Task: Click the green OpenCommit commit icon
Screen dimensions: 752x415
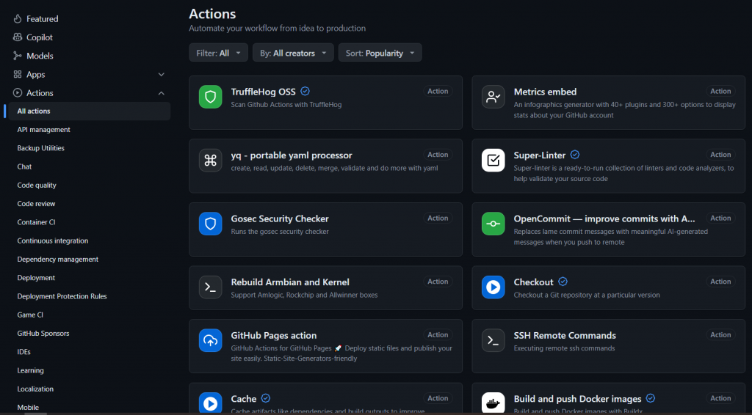Action: (x=493, y=224)
